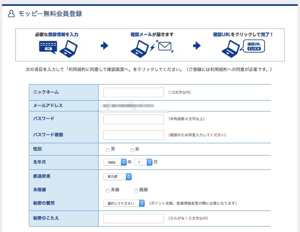Click the パスワード確認 row label

[48, 135]
